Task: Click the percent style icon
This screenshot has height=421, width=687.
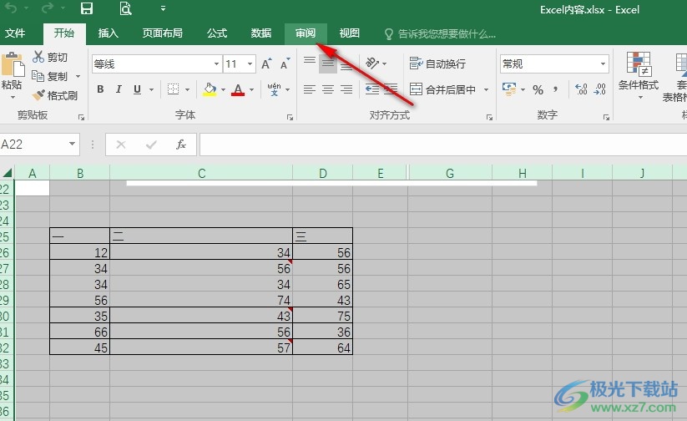Action: pos(538,89)
